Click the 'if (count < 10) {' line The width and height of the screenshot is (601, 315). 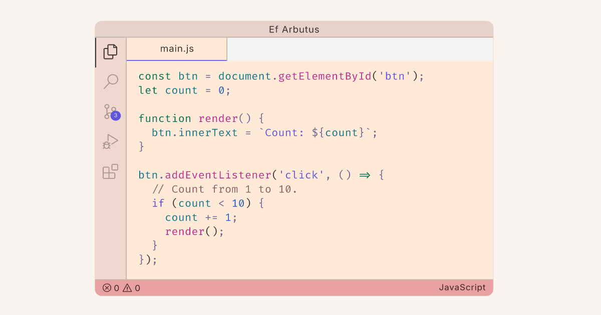(208, 203)
